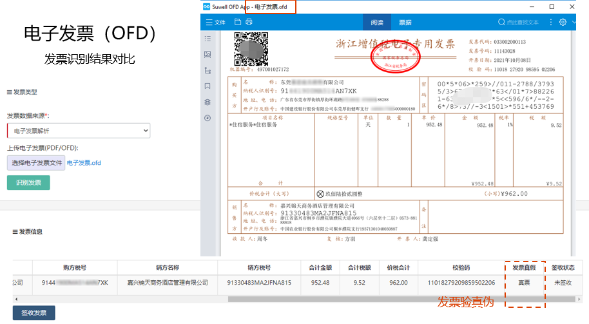Viewport: 589px width, 324px height.
Task: Click the 发票信息 section header
Action: 28,232
